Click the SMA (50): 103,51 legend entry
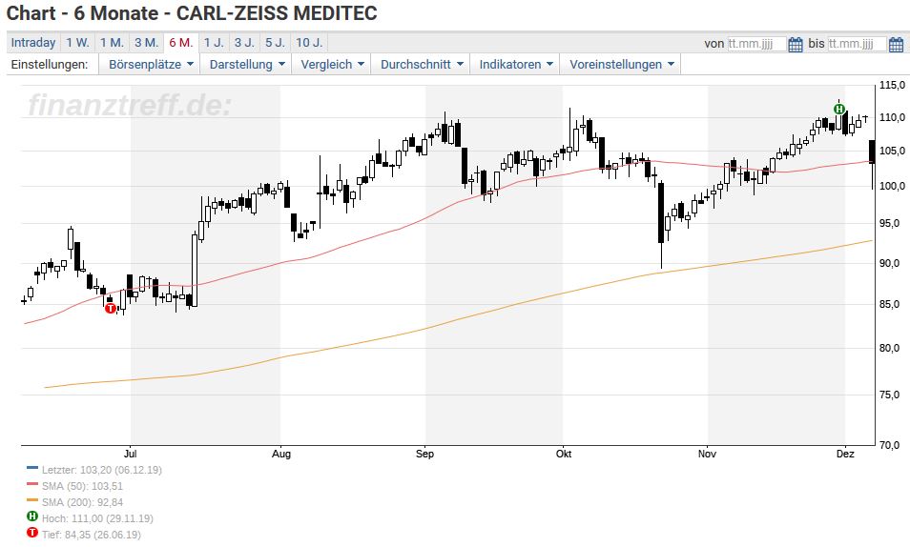This screenshot has width=910, height=547. click(x=82, y=486)
